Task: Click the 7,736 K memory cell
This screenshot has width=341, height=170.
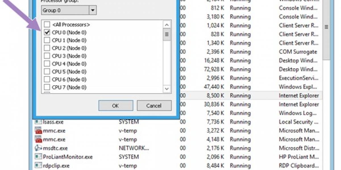Action: (x=215, y=122)
